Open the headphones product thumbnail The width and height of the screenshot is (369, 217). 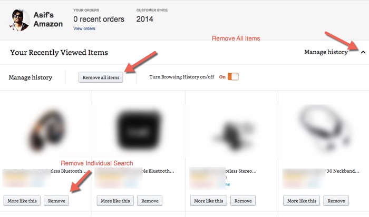46,130
